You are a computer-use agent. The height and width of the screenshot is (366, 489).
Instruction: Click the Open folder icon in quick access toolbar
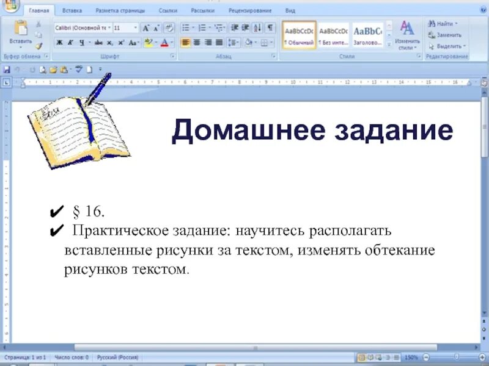(x=53, y=70)
